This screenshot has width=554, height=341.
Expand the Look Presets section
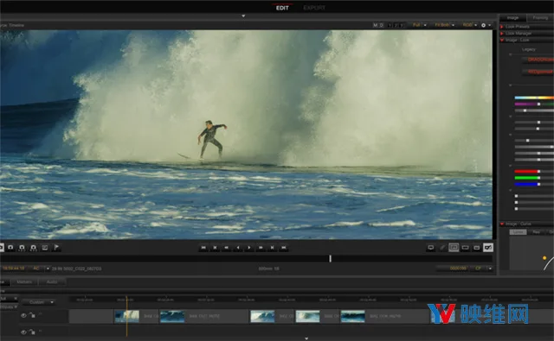click(x=518, y=27)
